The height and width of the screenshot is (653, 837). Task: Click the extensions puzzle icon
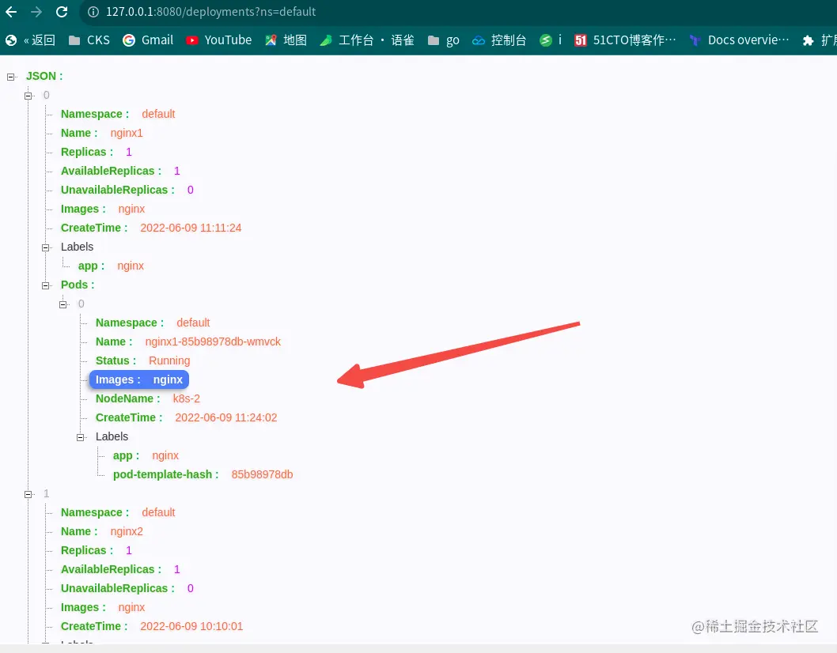pyautogui.click(x=809, y=40)
